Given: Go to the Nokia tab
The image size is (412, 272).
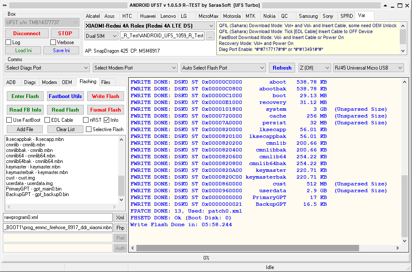Looking at the screenshot, I should 269,16.
